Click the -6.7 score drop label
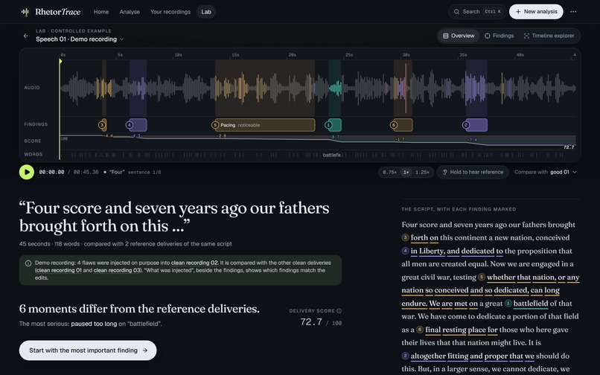Screen dimensions: 600x375 (x=334, y=137)
